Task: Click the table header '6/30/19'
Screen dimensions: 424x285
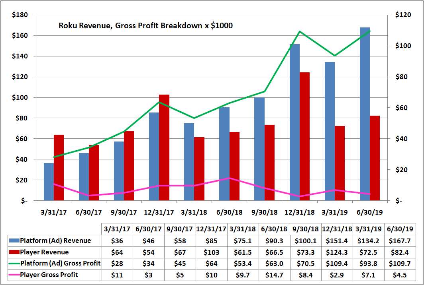Action: point(400,229)
